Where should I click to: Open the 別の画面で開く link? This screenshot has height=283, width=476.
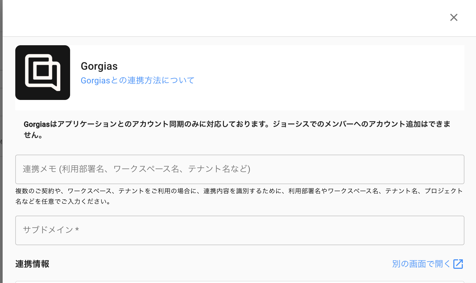tap(421, 264)
